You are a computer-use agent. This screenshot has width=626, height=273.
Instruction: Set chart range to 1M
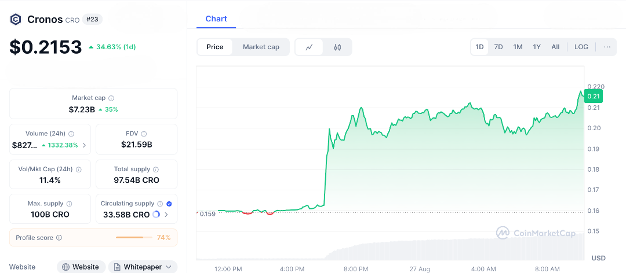pos(518,47)
